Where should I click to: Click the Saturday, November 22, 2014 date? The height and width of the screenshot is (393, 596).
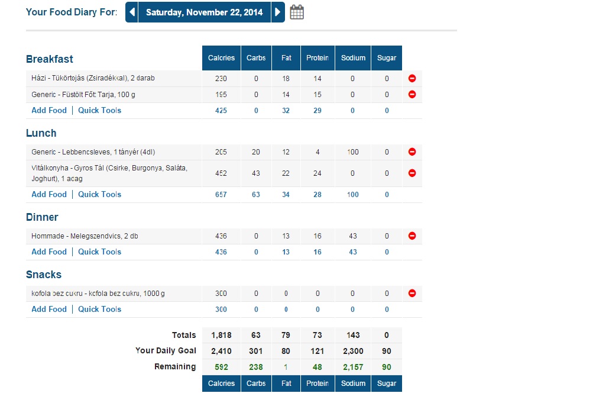click(x=205, y=12)
